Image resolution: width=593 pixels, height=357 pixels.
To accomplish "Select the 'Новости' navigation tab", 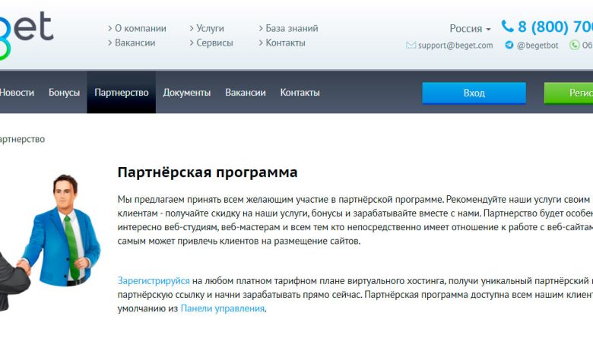I will pyautogui.click(x=17, y=93).
